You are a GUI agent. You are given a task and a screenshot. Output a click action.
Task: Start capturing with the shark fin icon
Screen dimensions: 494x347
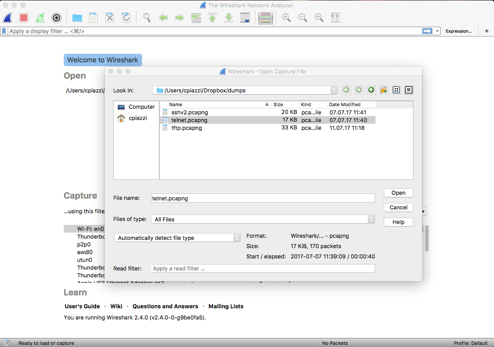point(8,18)
